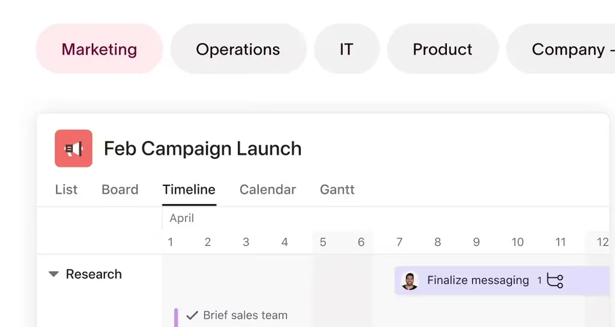The width and height of the screenshot is (615, 327).
Task: Click the checkmark on Brief sales team
Action: pos(192,315)
